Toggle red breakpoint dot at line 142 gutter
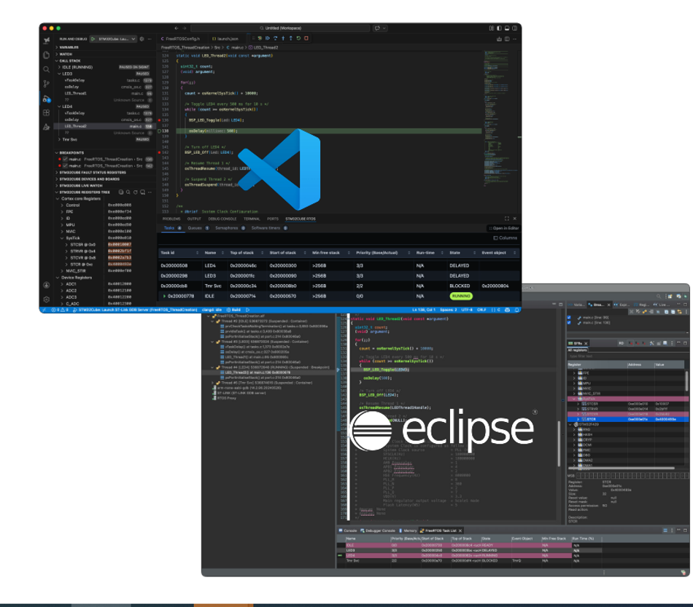 coord(160,152)
